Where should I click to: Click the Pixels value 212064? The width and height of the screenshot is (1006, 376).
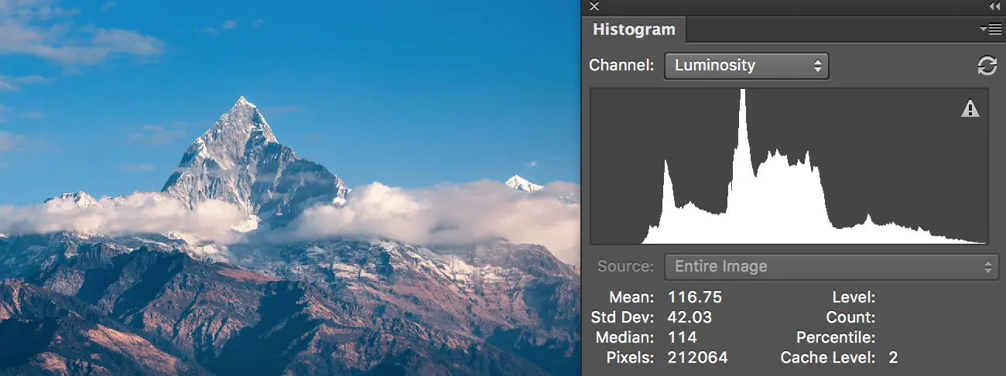coord(692,357)
